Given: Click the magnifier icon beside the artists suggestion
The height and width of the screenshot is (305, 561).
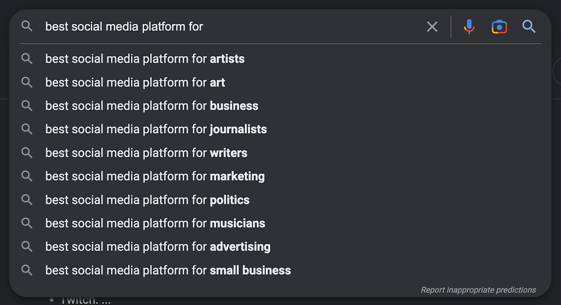Looking at the screenshot, I should (27, 59).
